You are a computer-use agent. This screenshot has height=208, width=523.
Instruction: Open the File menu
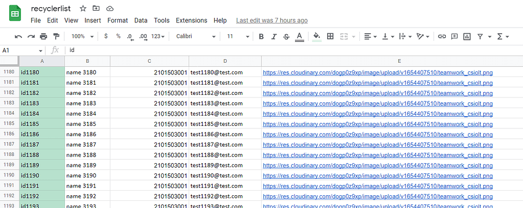pyautogui.click(x=36, y=20)
